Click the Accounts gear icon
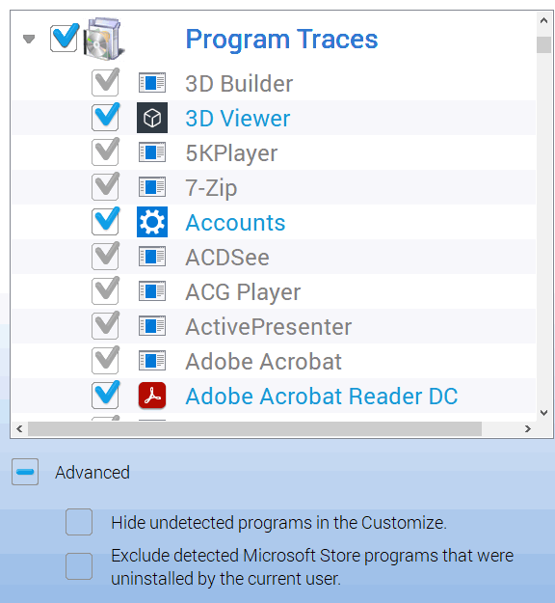The width and height of the screenshot is (555, 603). coord(152,222)
